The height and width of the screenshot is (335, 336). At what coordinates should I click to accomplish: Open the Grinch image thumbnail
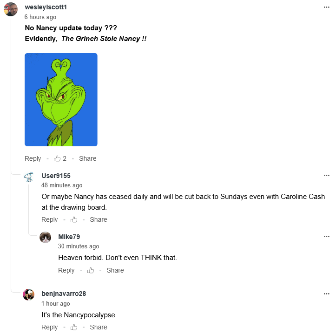[61, 100]
